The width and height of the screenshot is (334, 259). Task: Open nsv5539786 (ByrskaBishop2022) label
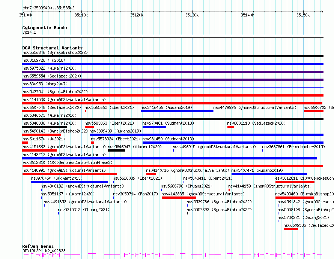219,202
